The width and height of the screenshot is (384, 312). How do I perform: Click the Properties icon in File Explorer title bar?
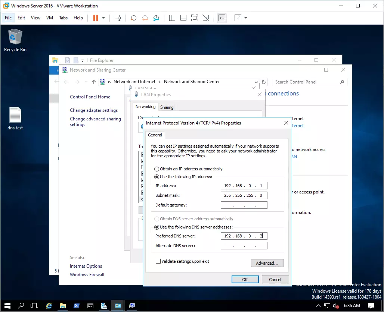pyautogui.click(x=68, y=60)
